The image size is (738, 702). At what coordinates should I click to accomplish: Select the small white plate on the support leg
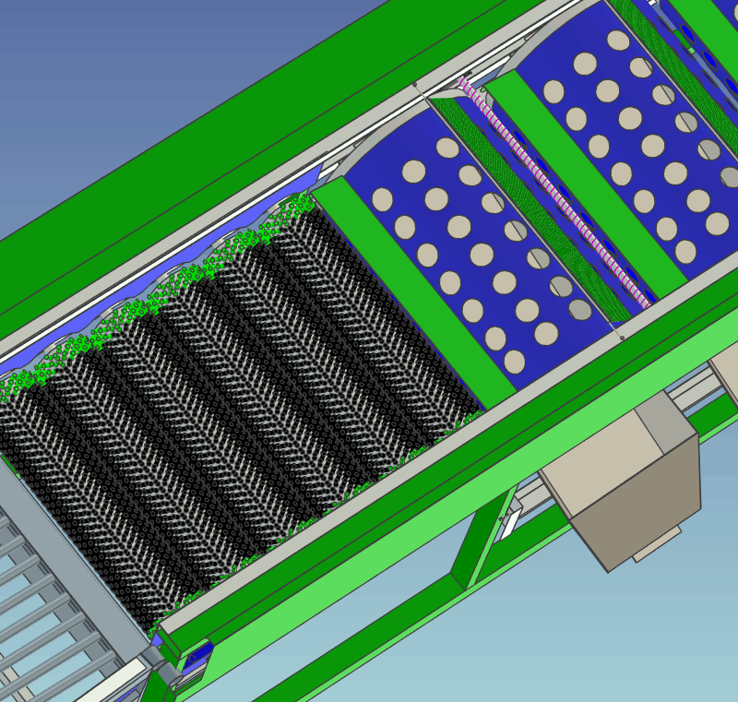506,526
